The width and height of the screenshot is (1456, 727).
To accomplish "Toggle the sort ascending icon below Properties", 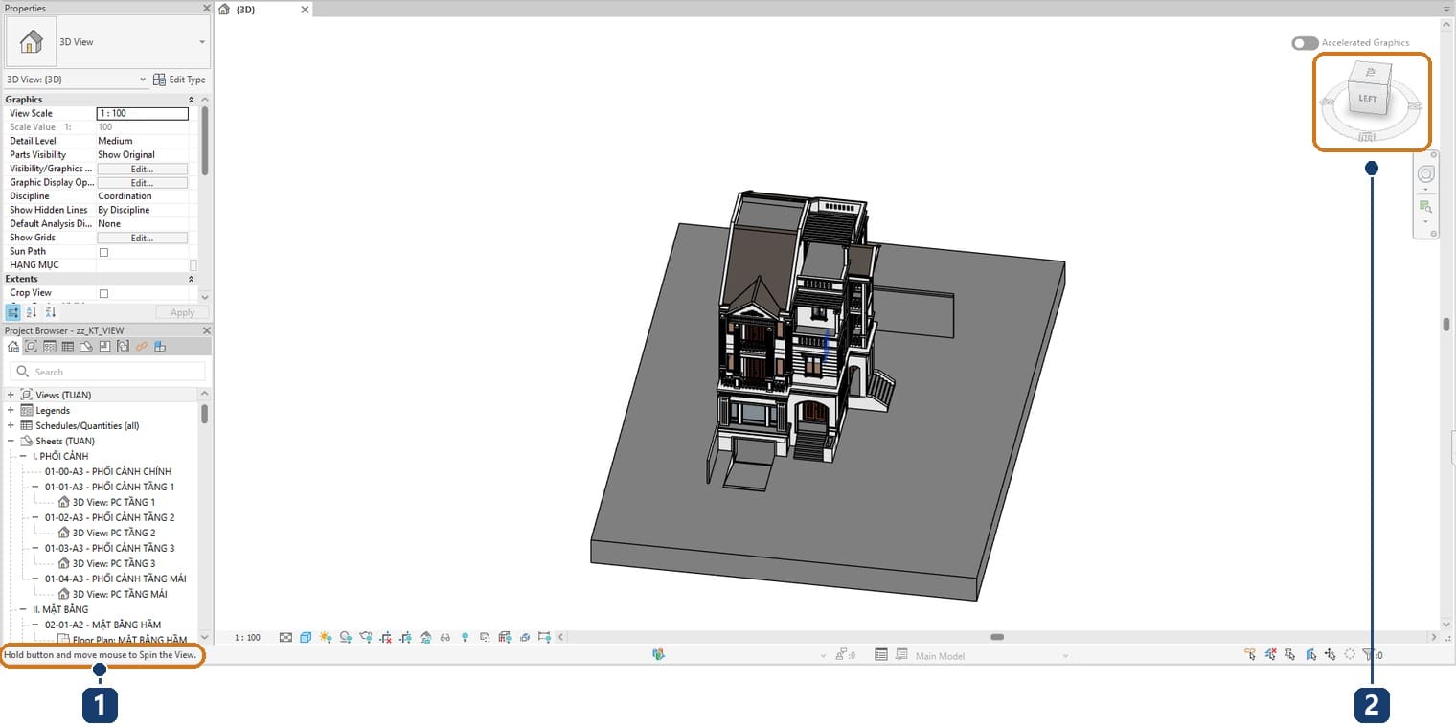I will pyautogui.click(x=32, y=312).
